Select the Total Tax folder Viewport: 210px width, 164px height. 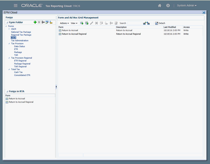(x=15, y=69)
